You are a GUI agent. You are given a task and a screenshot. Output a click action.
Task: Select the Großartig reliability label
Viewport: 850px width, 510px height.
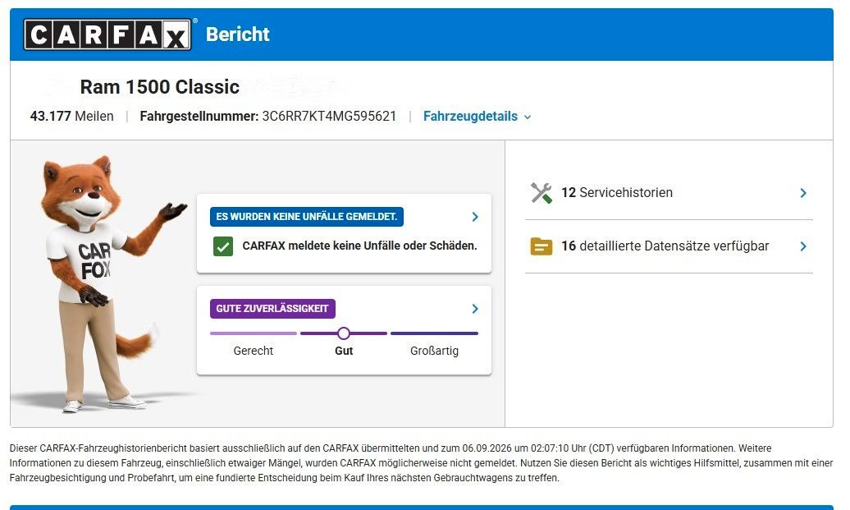[434, 351]
